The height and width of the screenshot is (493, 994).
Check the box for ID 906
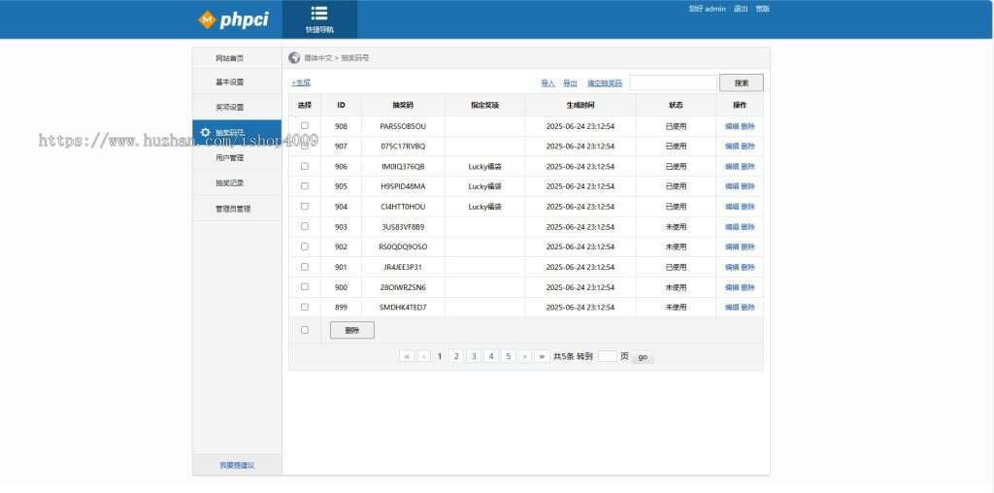click(304, 166)
